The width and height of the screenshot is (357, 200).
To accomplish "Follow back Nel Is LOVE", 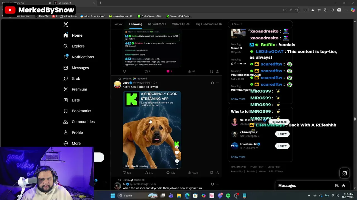I will pyautogui.click(x=279, y=122).
